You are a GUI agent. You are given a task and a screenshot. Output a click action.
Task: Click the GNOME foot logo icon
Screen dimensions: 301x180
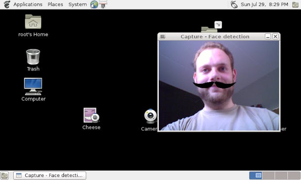click(6, 4)
